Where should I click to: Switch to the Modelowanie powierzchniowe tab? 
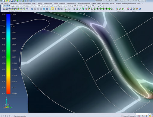[x=48, y=6]
